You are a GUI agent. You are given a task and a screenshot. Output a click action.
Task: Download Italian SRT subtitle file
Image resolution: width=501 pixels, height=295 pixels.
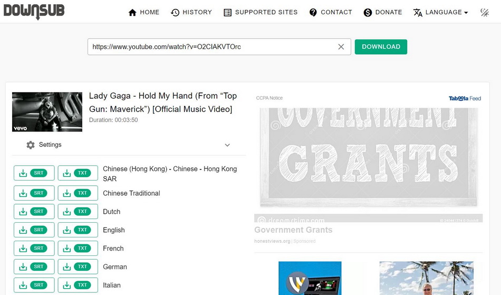[x=34, y=285]
